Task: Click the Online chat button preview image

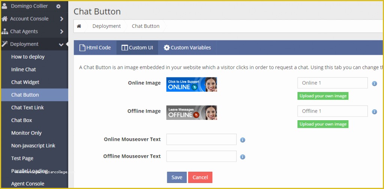Action: point(192,85)
